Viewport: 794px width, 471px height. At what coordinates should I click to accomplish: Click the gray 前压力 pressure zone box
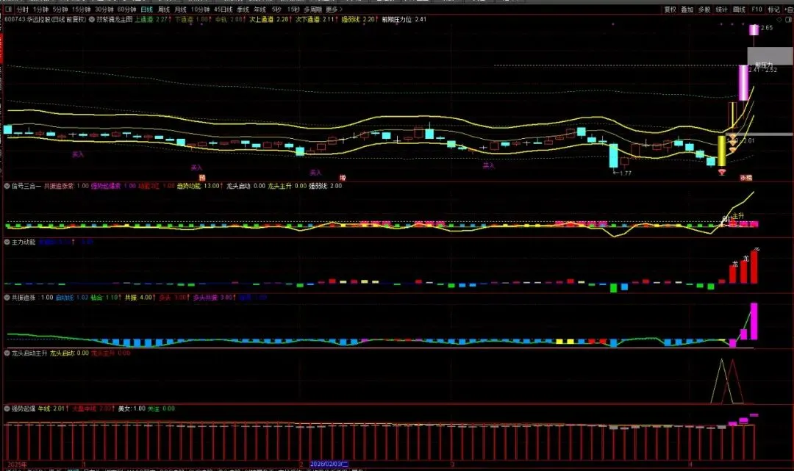[770, 56]
